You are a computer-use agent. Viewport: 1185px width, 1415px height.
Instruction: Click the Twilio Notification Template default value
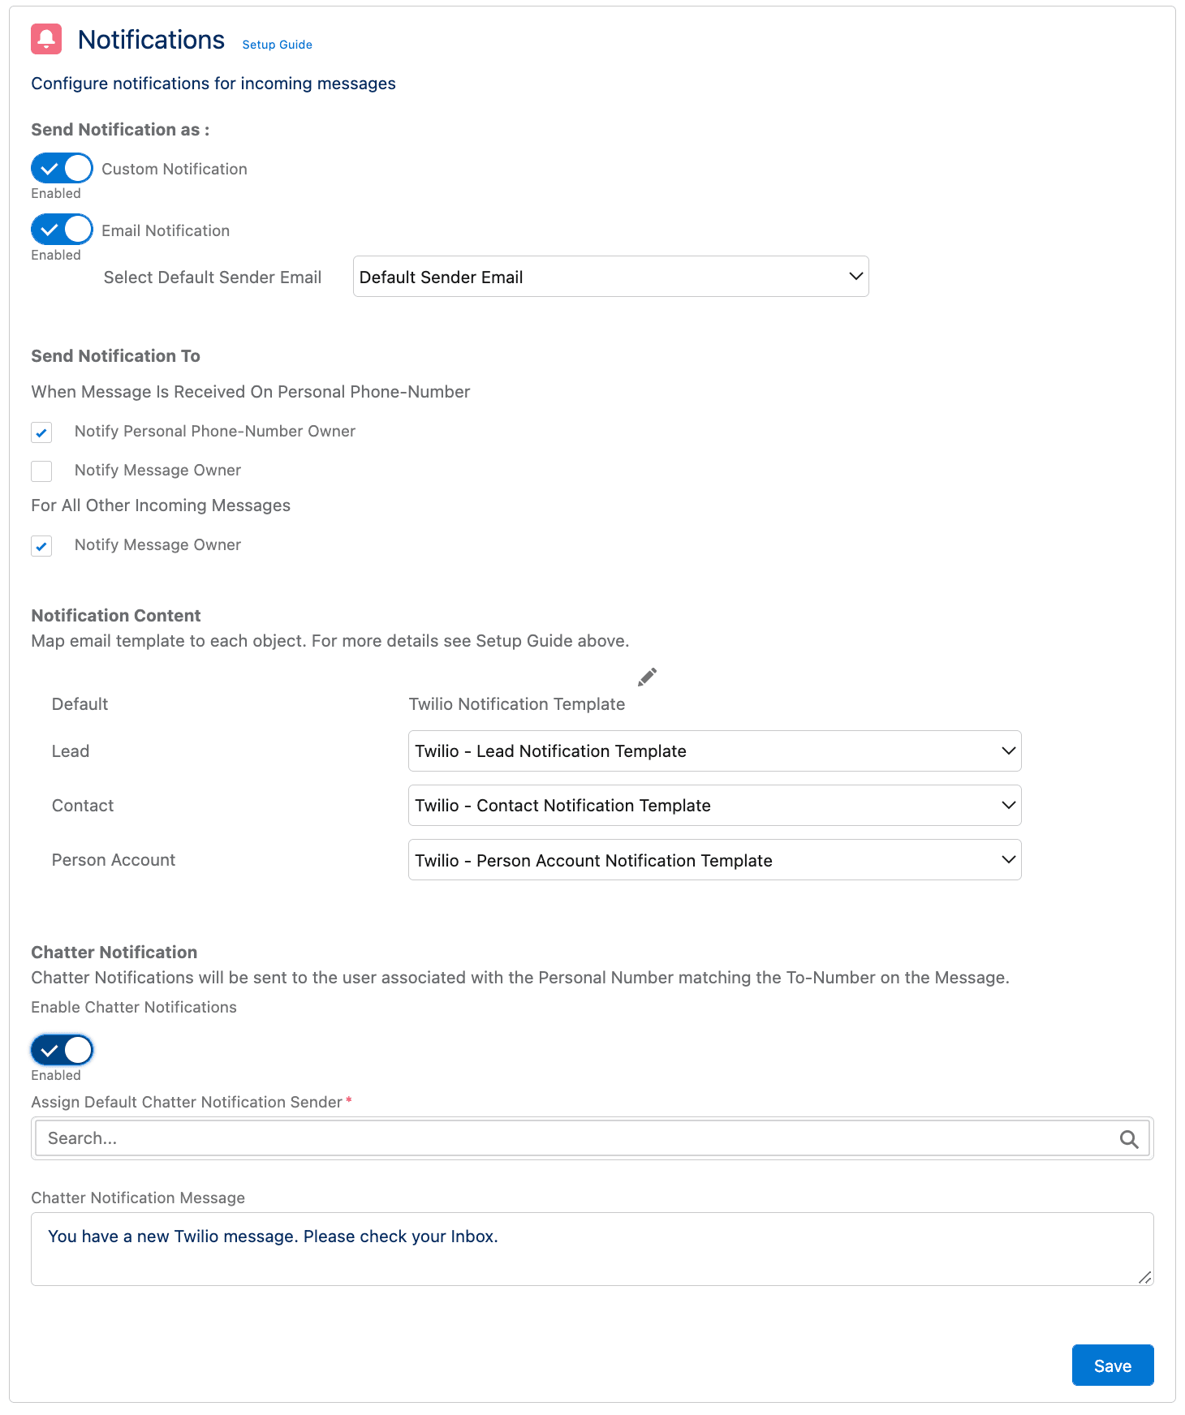[516, 704]
